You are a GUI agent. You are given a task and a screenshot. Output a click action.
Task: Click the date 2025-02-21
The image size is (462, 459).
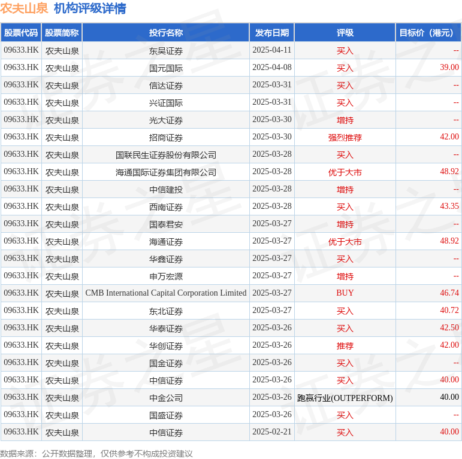pyautogui.click(x=272, y=432)
